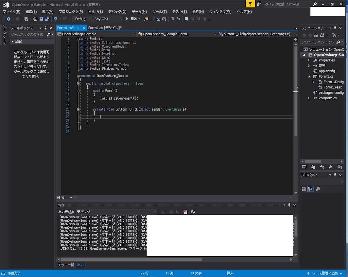The width and height of the screenshot is (348, 277).
Task: Click the Find in Files toolbar icon
Action: click(146, 19)
